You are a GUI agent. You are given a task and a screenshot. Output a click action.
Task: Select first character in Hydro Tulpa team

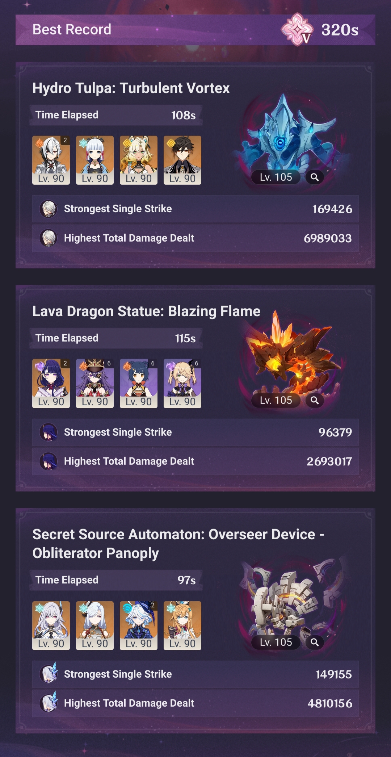tap(51, 160)
